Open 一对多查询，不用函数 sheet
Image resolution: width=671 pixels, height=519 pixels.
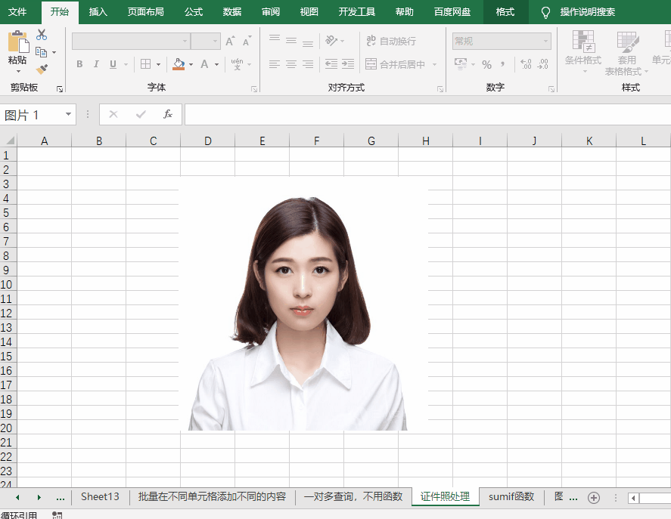[x=353, y=497]
